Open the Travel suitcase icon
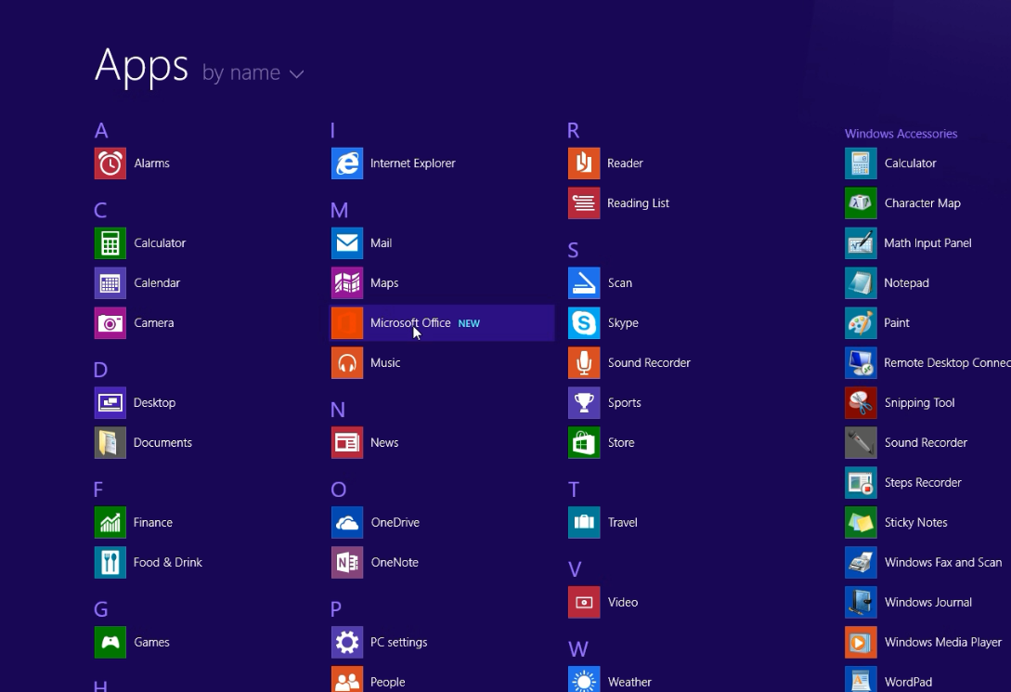 coord(584,522)
